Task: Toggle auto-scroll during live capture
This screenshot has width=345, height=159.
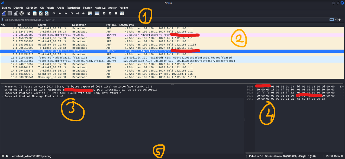Action: (90, 13)
